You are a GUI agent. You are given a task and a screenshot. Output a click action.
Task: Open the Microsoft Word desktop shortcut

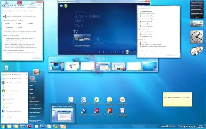click(x=84, y=100)
